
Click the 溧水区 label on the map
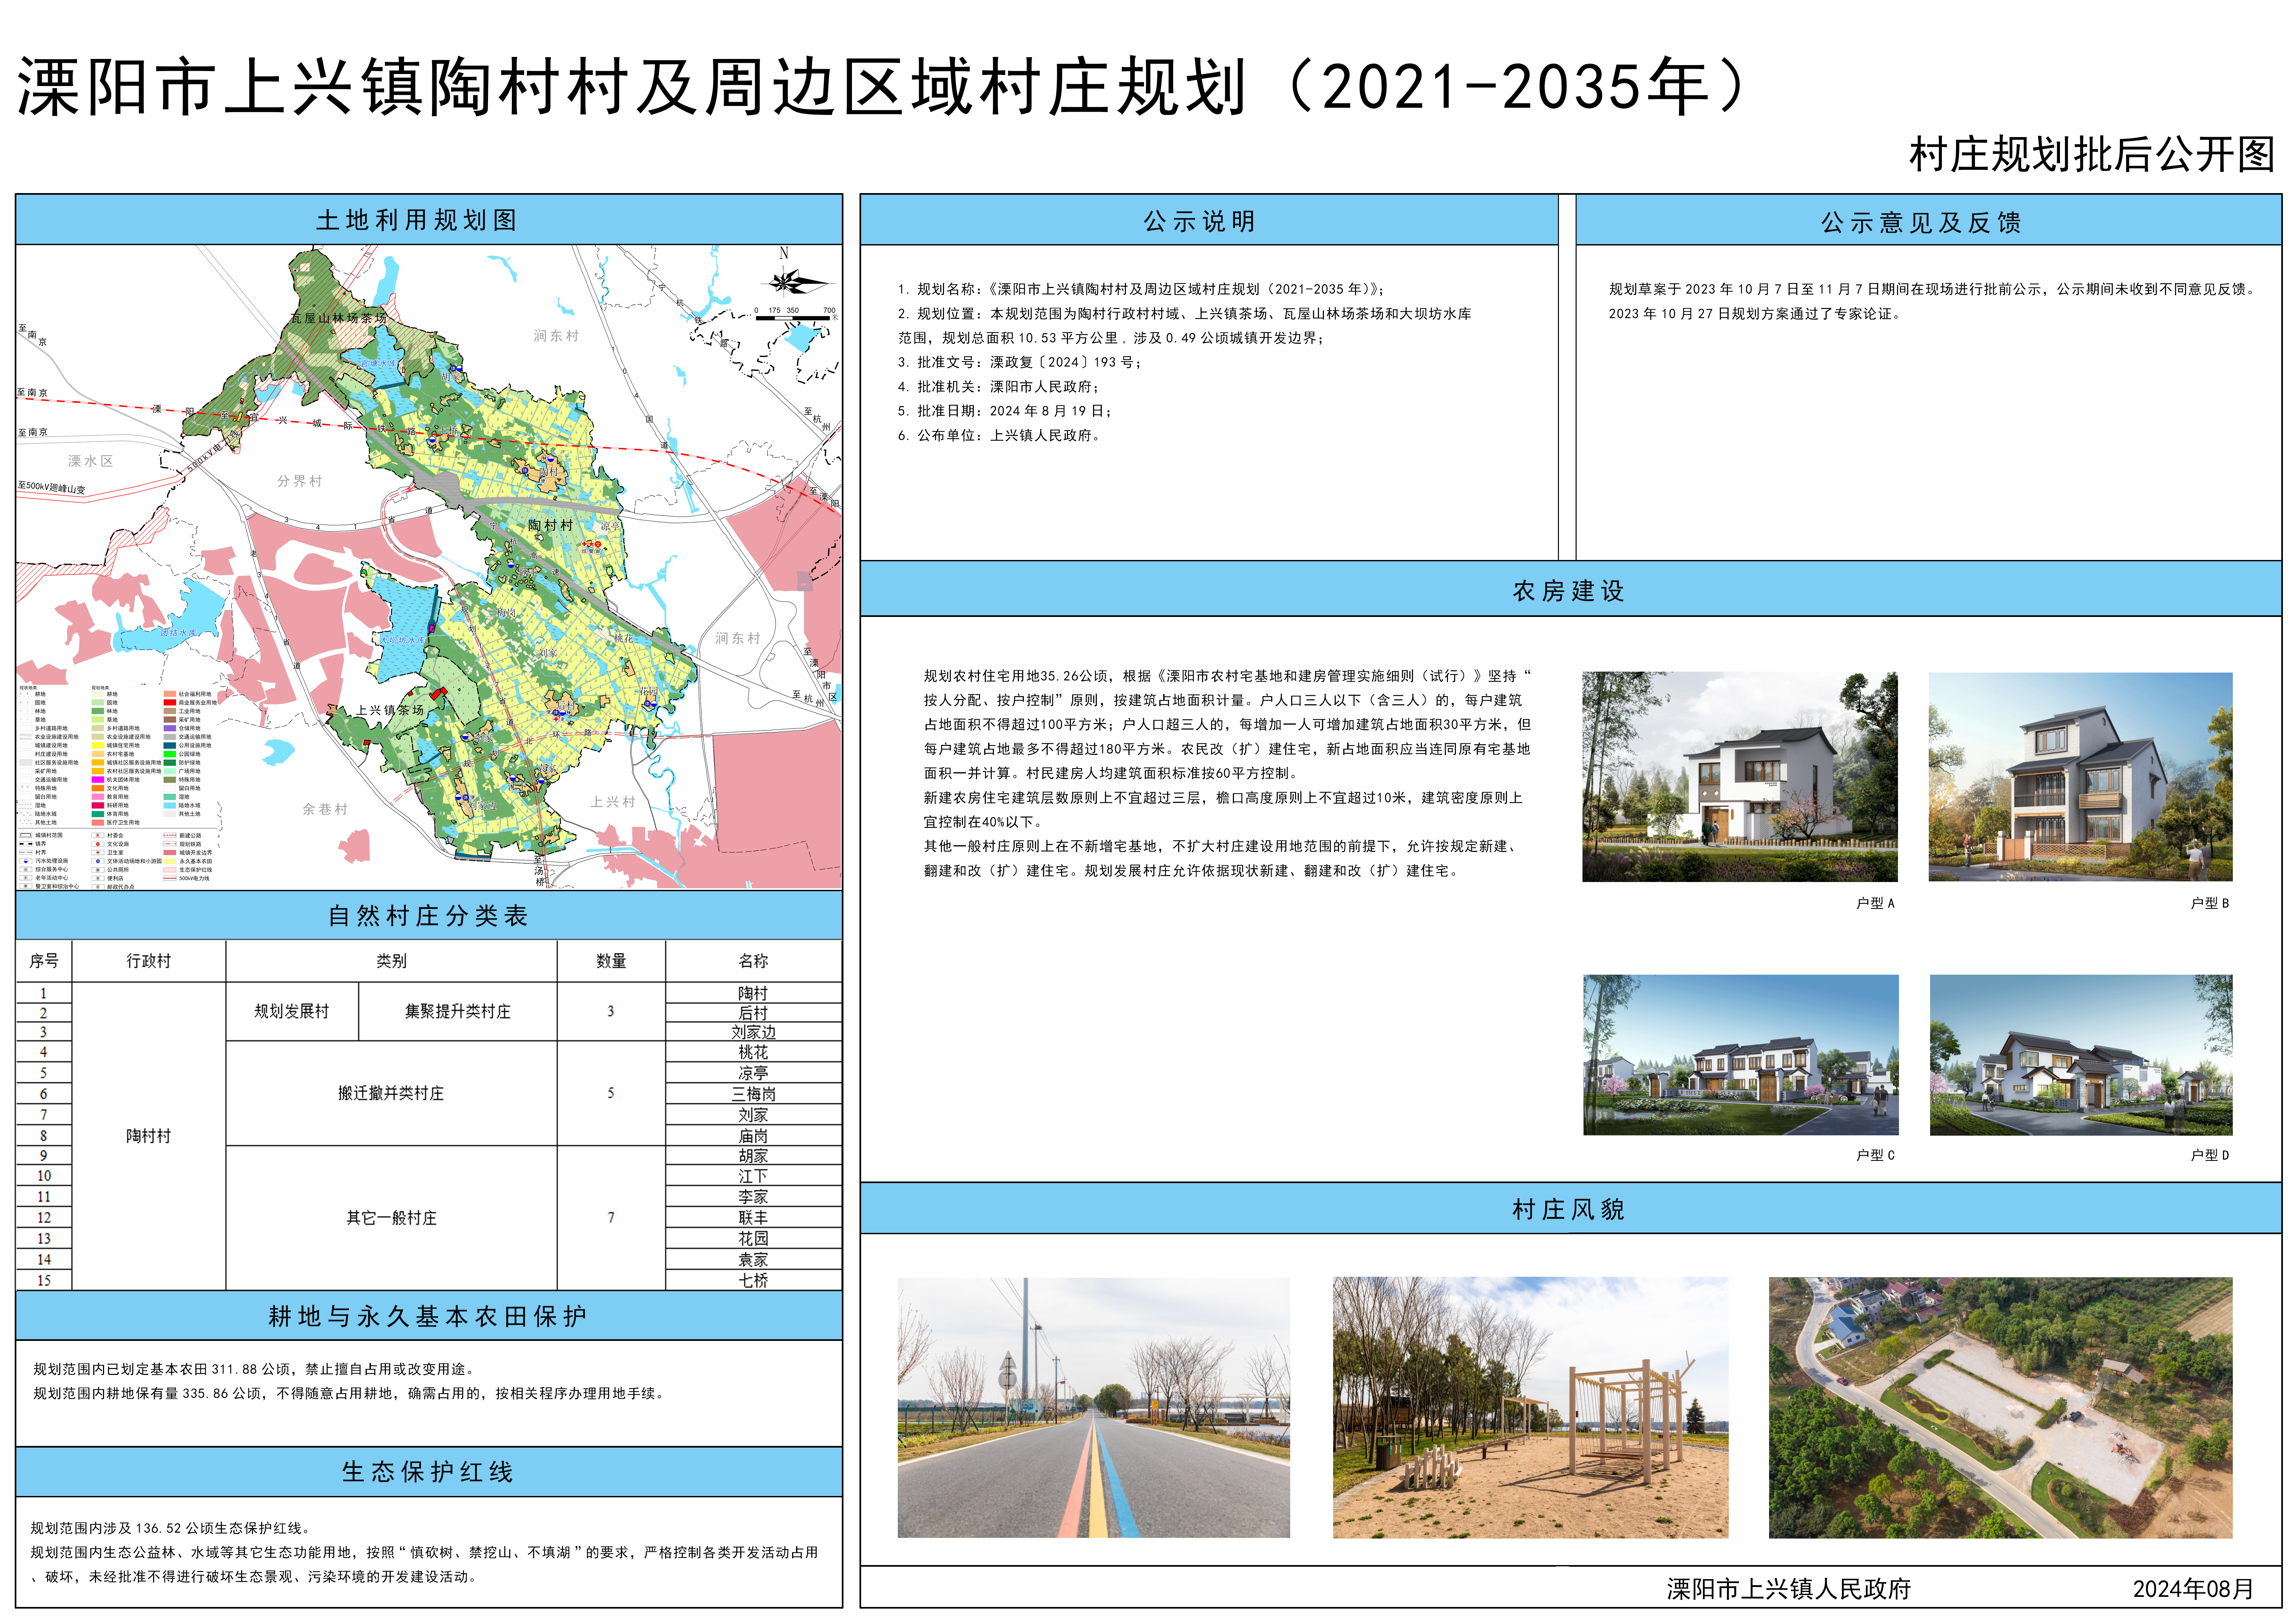(91, 461)
